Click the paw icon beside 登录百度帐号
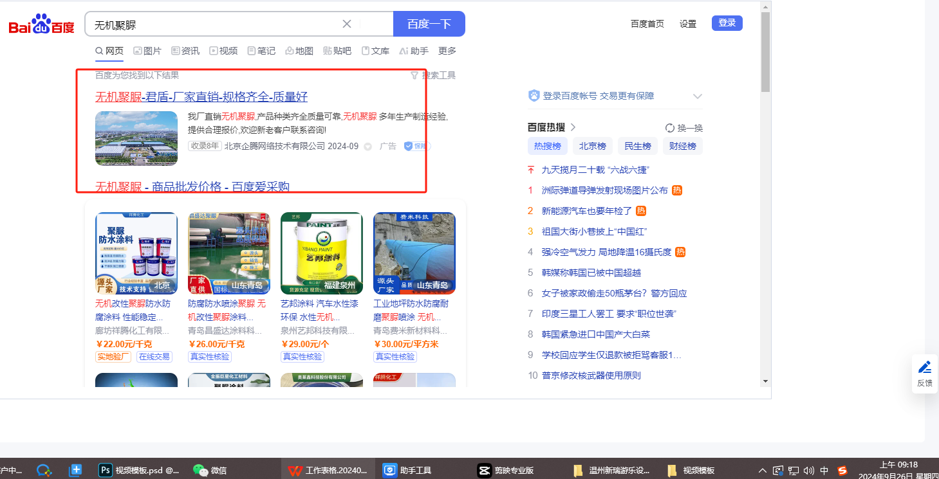 534,96
